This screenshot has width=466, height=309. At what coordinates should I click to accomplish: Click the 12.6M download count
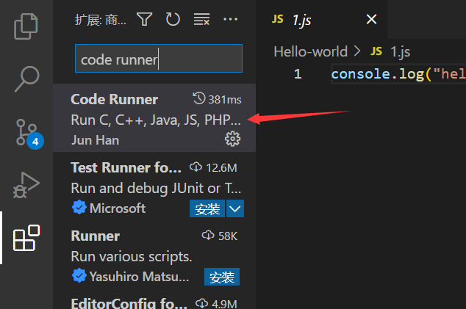pyautogui.click(x=213, y=167)
